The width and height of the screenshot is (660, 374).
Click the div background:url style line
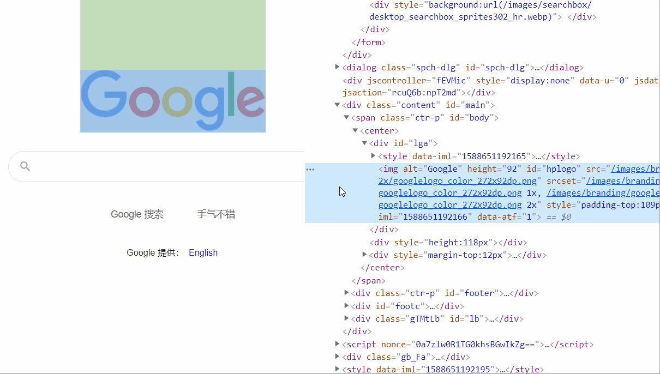pos(481,5)
